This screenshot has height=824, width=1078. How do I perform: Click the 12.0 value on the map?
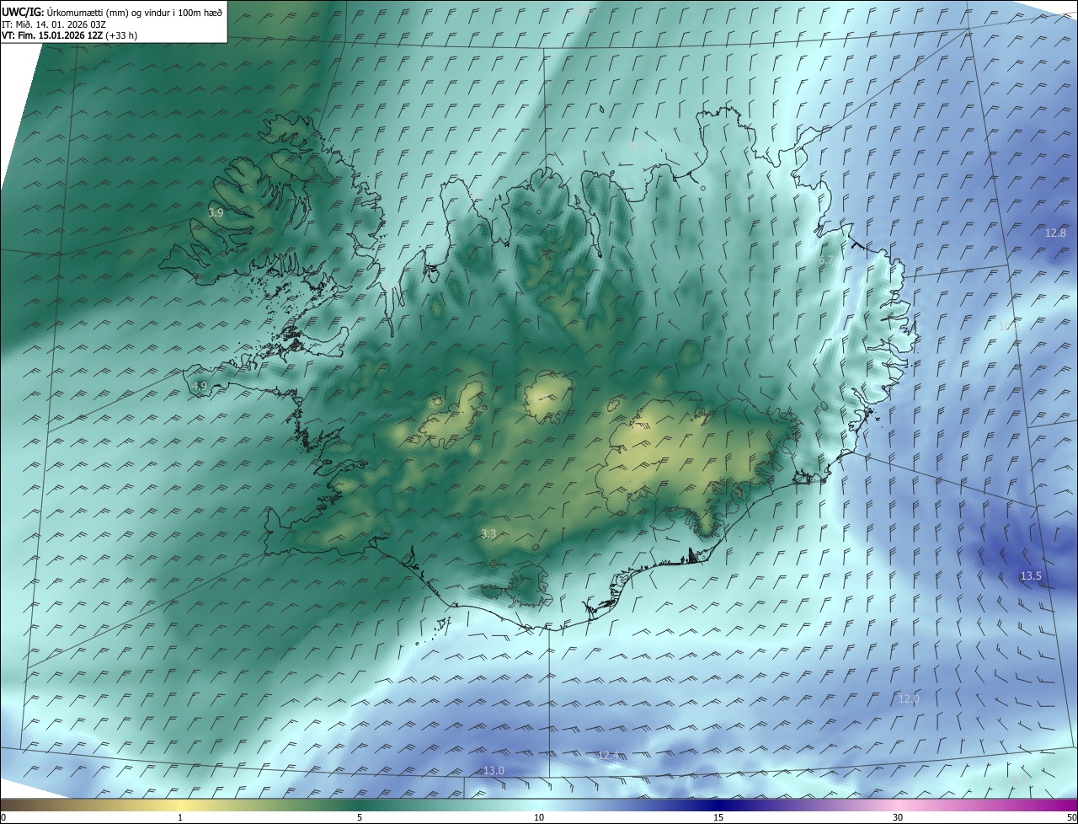(x=909, y=699)
